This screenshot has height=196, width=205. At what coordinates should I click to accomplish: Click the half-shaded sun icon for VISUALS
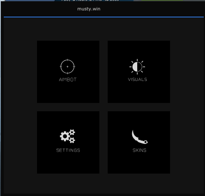(x=137, y=67)
